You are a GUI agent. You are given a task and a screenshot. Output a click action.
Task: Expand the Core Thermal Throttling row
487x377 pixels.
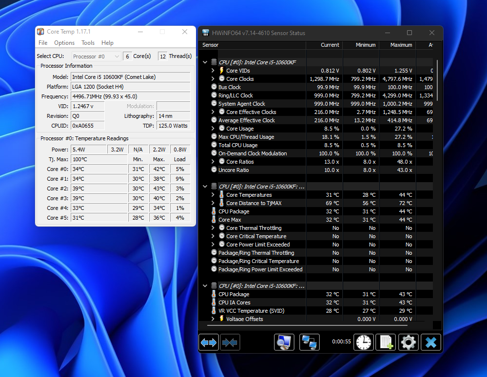coord(213,228)
